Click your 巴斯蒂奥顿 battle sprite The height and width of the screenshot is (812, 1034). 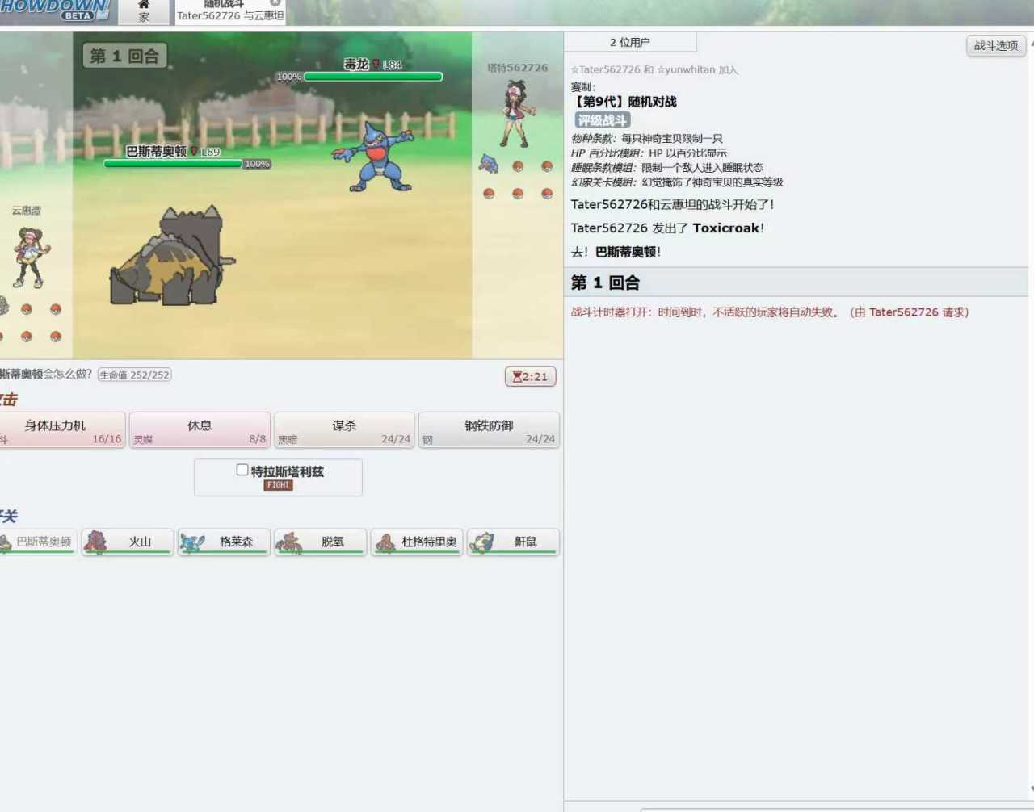tap(171, 256)
